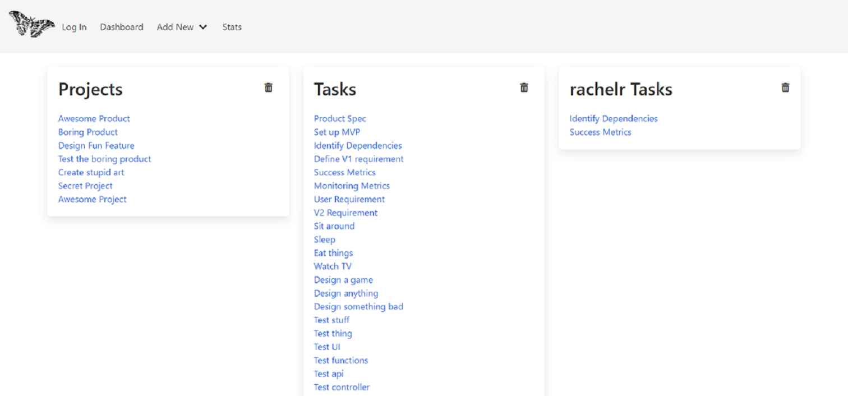The image size is (848, 396).
Task: Select Success Metrics in rachelr Tasks card
Action: [600, 132]
